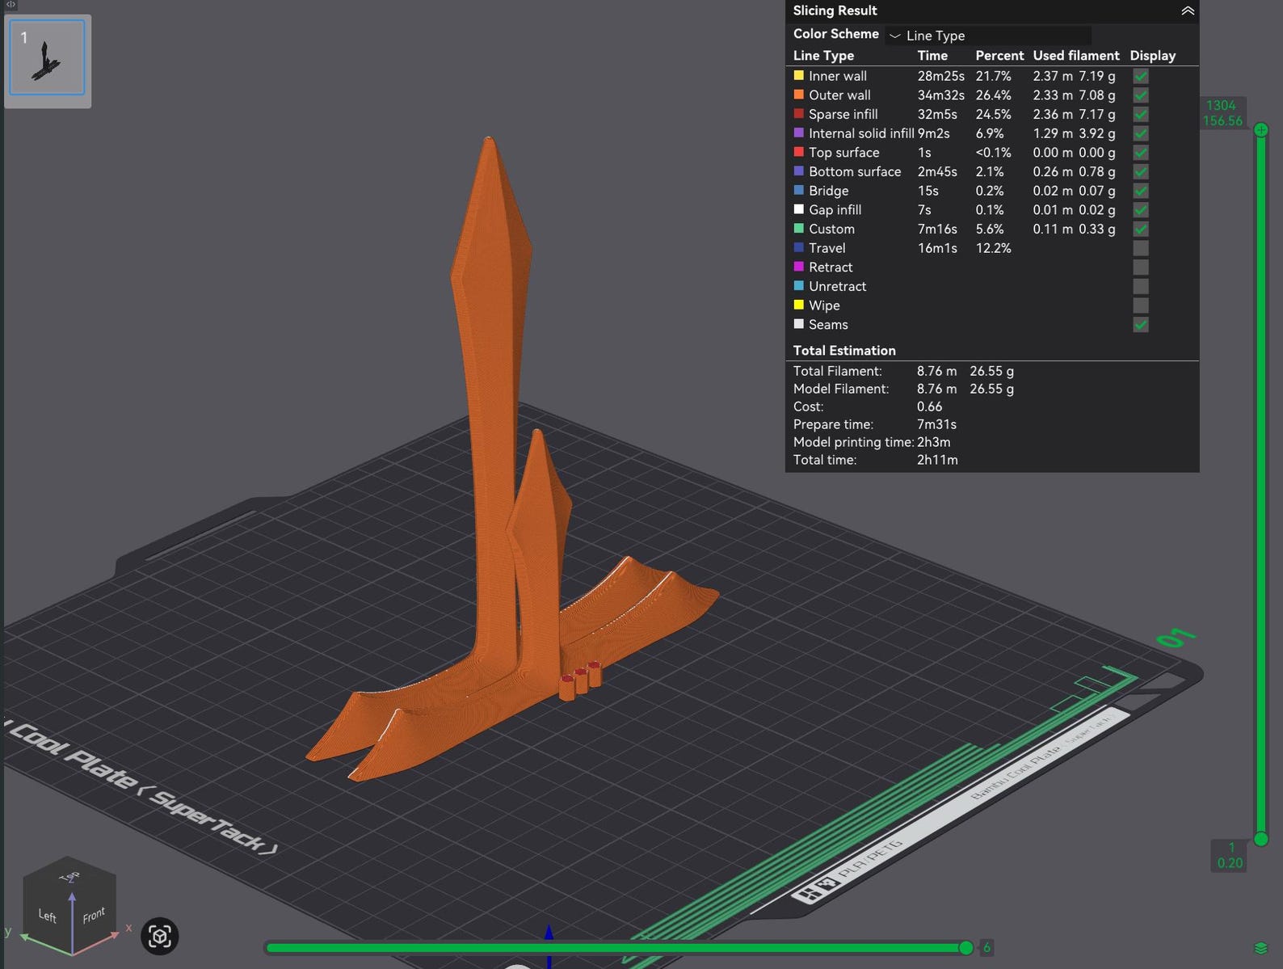Click the Sparse infill color swatch
Image resolution: width=1283 pixels, height=969 pixels.
(x=798, y=114)
